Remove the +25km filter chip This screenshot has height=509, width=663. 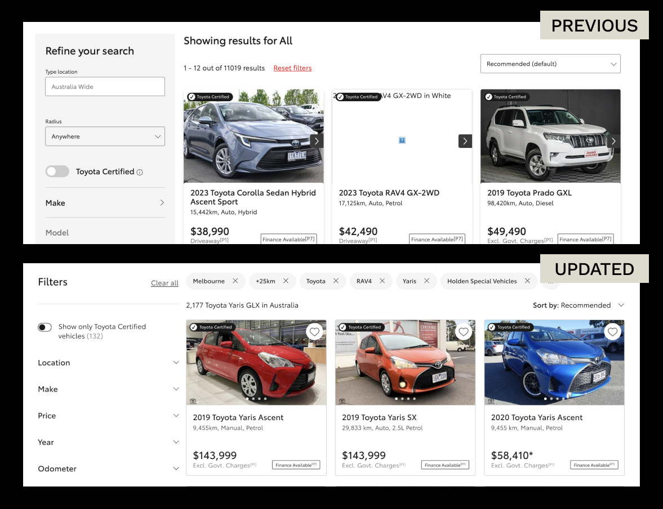pyautogui.click(x=286, y=281)
